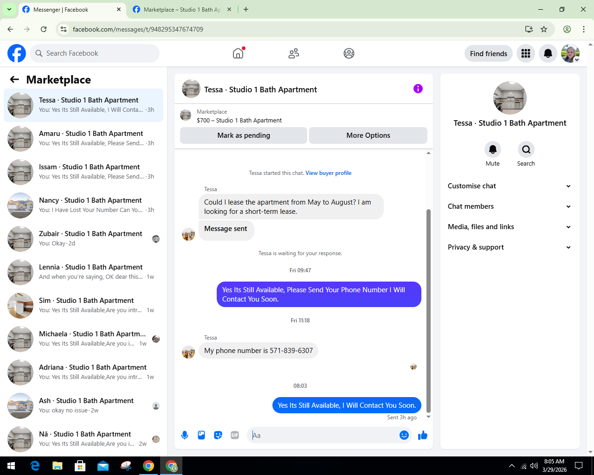594x475 pixels.
Task: Choose a GIF to send
Action: pyautogui.click(x=235, y=435)
